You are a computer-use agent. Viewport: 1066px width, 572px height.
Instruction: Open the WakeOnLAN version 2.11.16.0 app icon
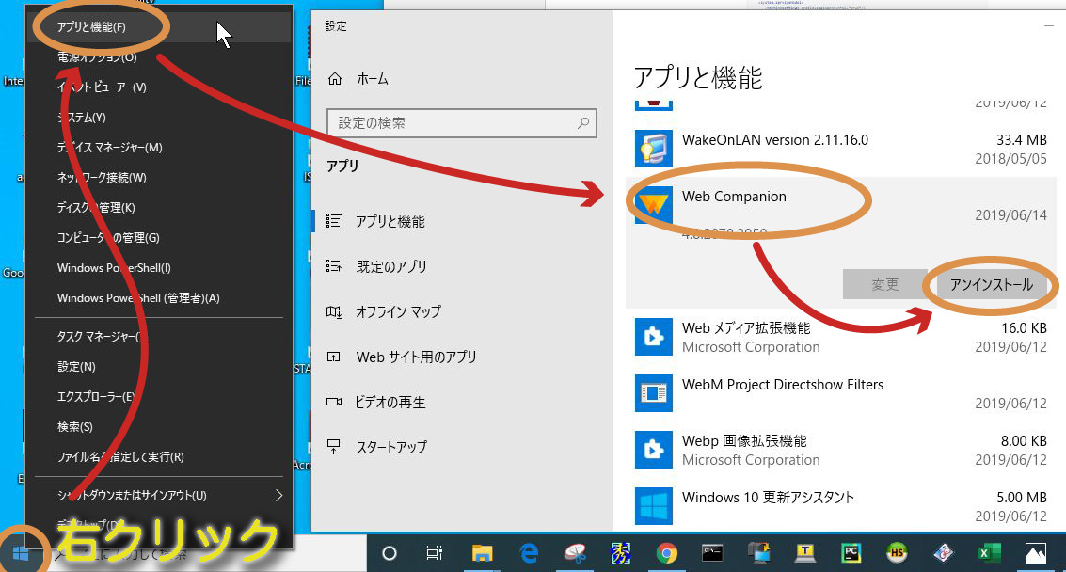point(653,149)
